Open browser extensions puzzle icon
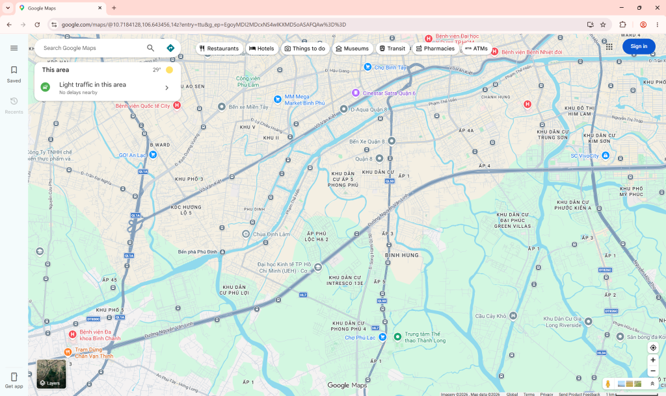Screen dimensions: 666x396 (622, 25)
